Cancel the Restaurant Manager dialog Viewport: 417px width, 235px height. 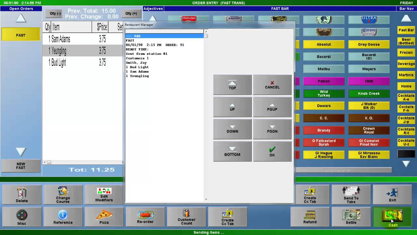272,85
